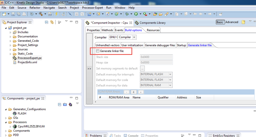256x137 pixels.
Task: Expand the Includes folder node
Action: 11,32
